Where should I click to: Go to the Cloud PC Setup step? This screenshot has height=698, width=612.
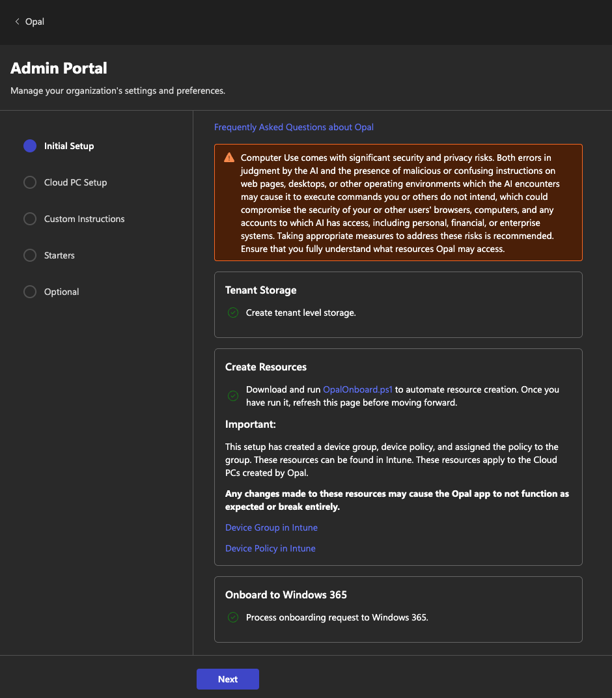click(x=76, y=182)
